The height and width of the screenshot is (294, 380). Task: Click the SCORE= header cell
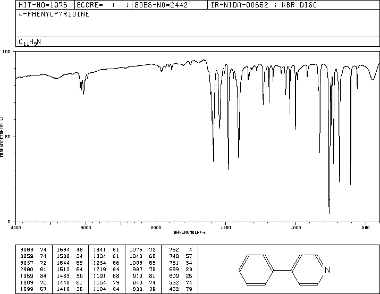pyautogui.click(x=103, y=5)
